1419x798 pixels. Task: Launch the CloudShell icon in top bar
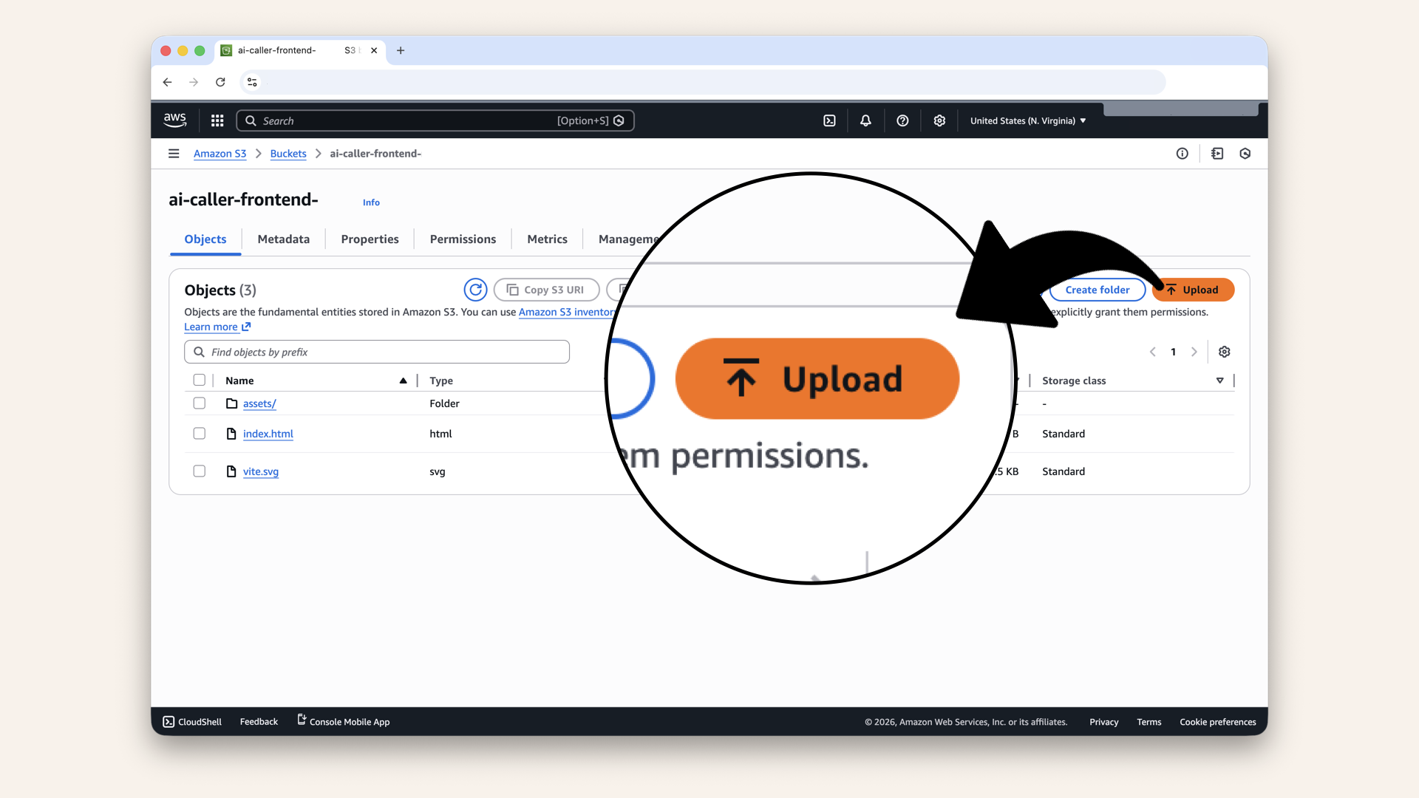coord(829,120)
